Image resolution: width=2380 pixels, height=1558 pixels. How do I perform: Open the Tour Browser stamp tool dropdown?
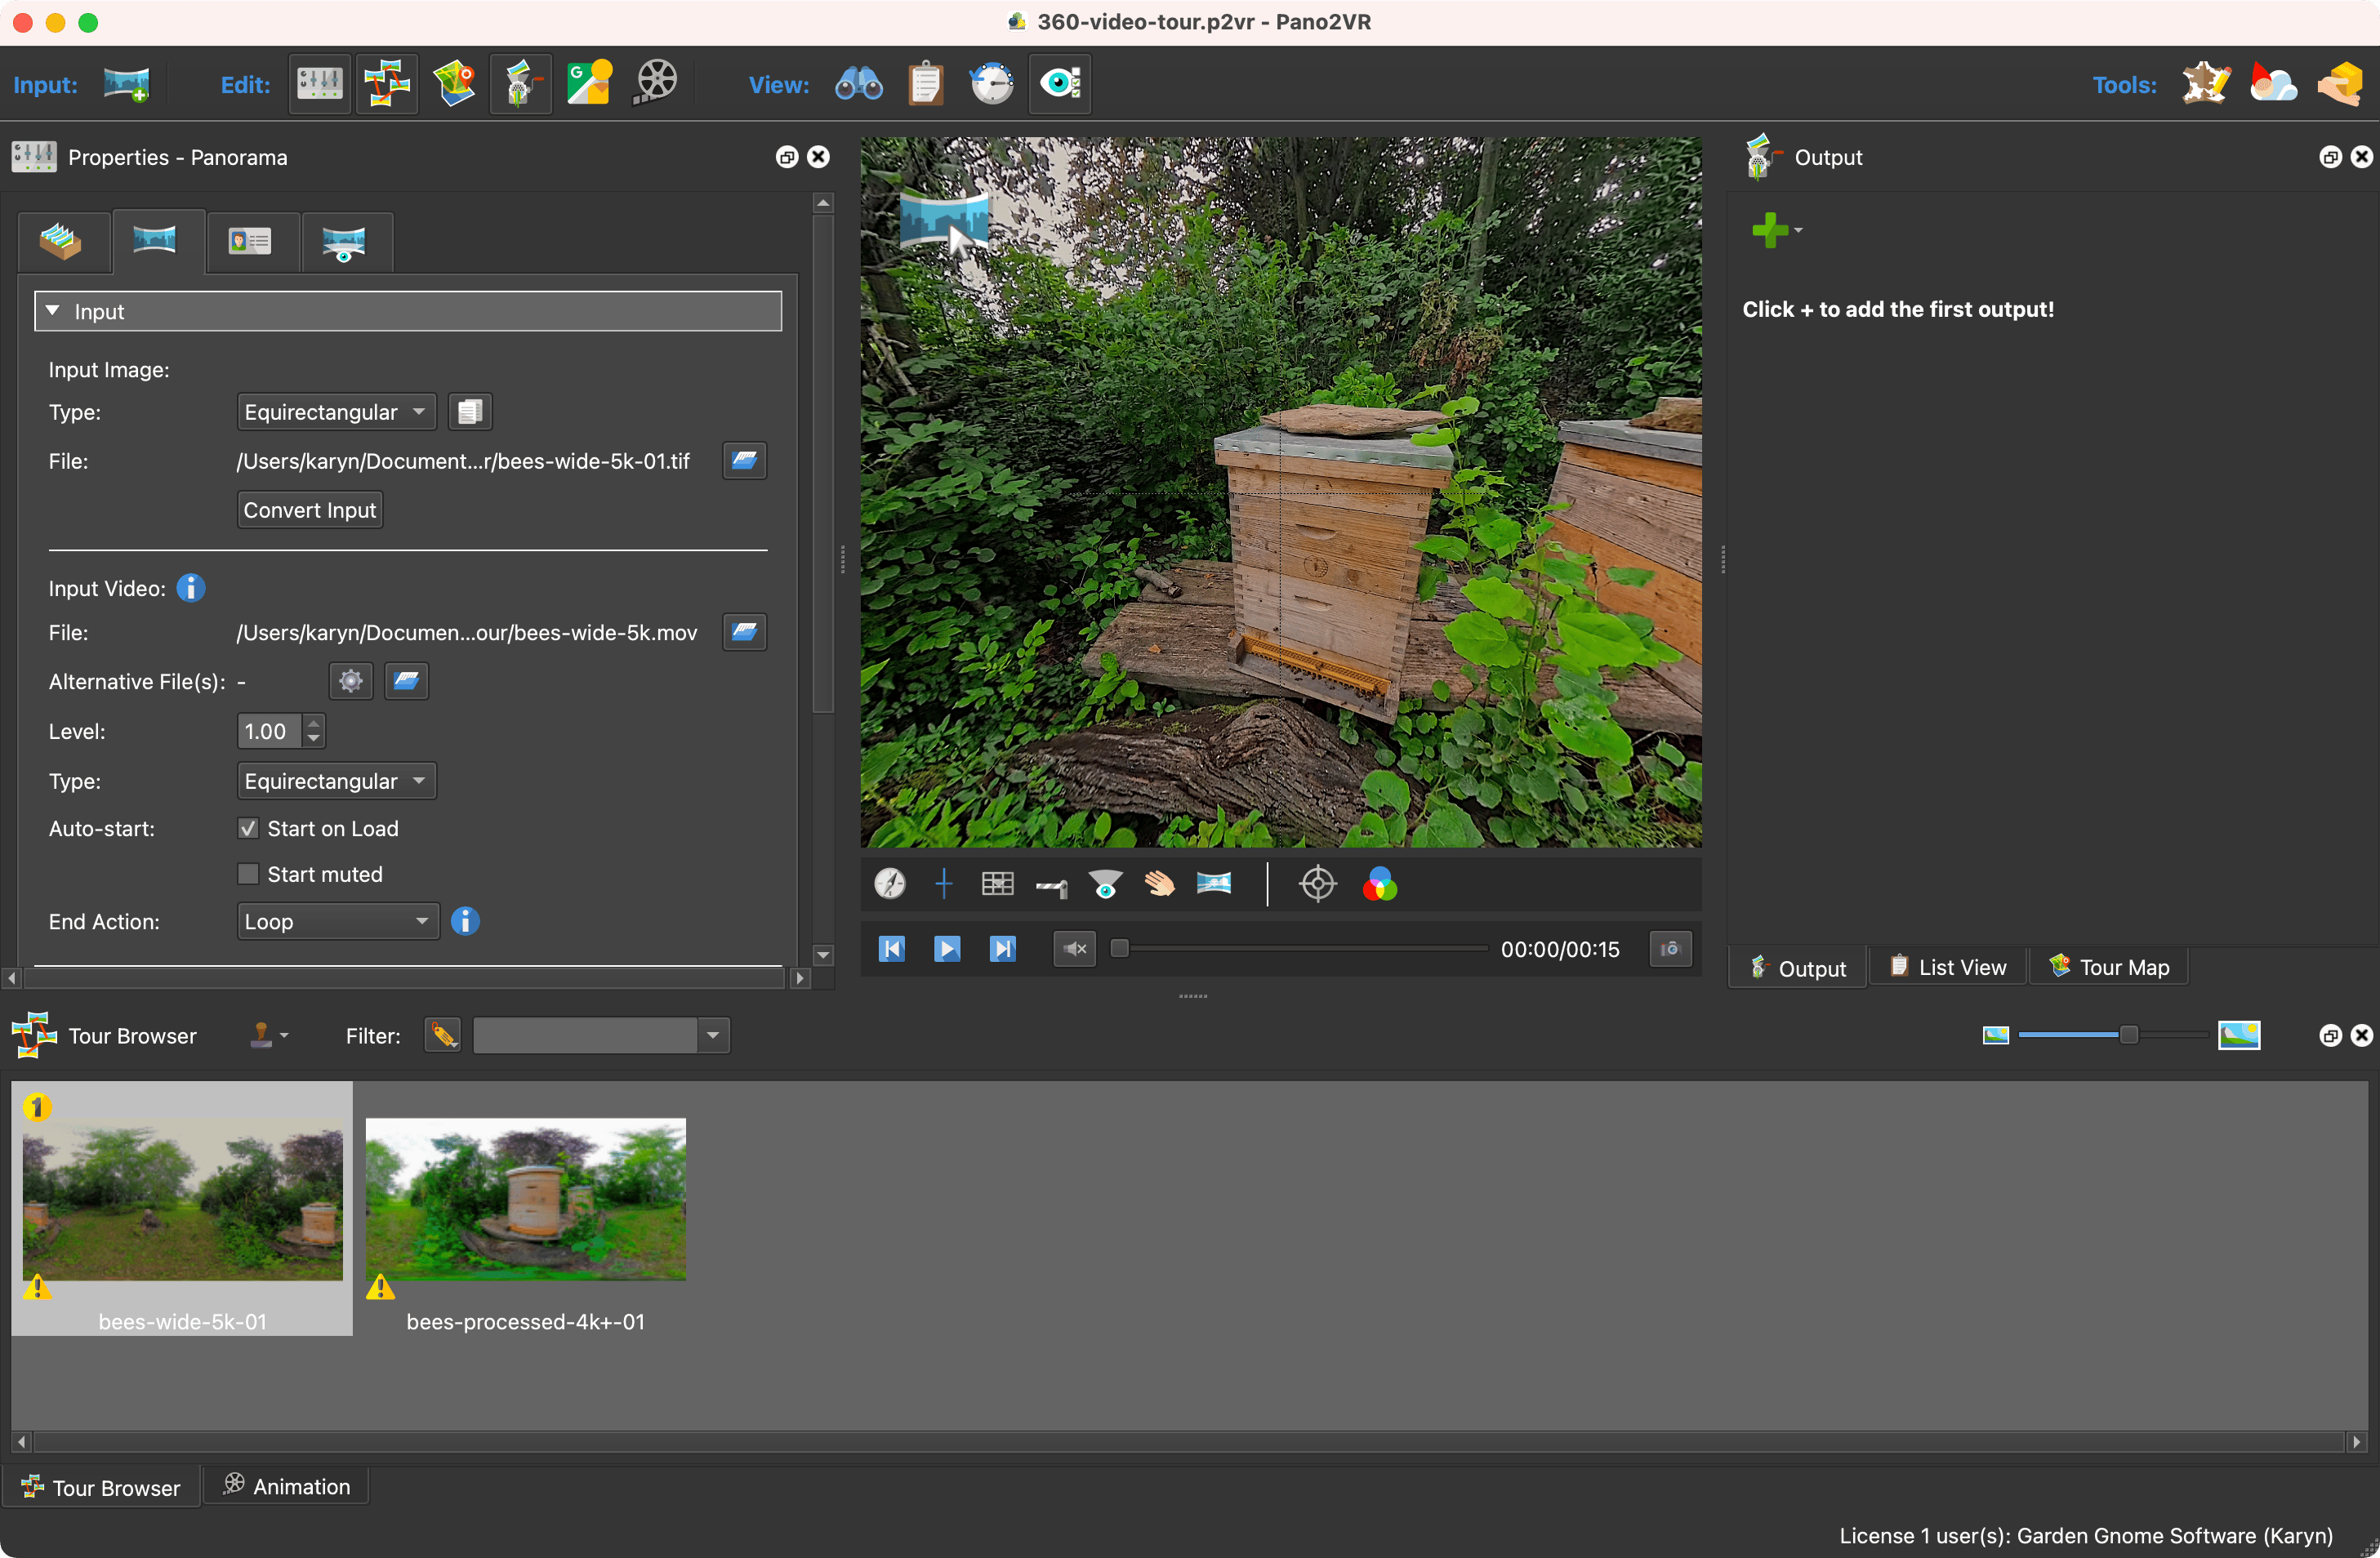click(x=268, y=1036)
